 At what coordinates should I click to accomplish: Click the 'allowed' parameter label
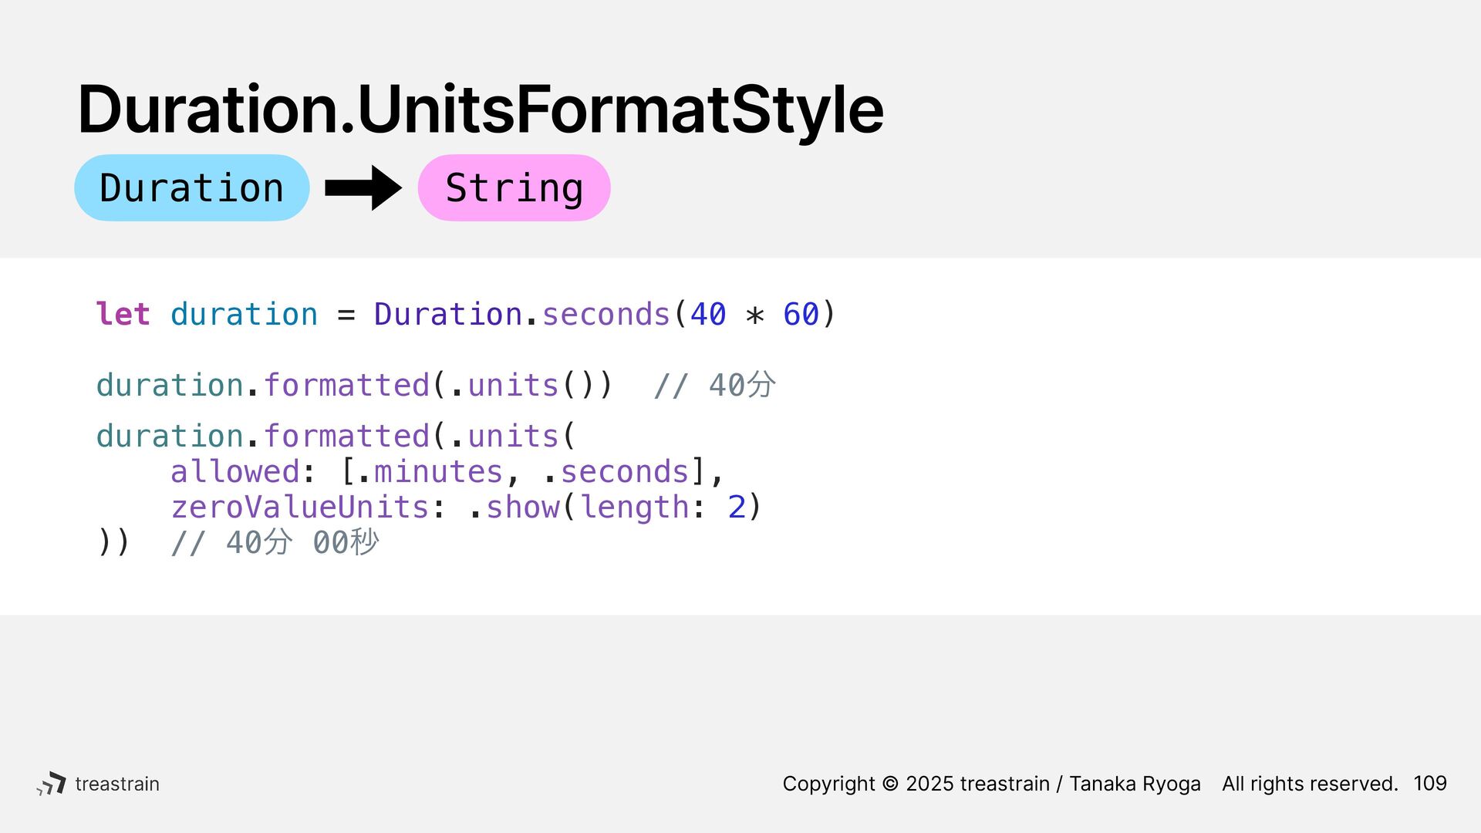pos(234,471)
